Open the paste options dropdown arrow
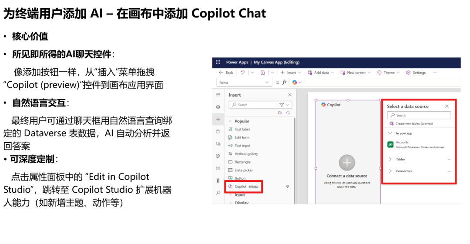 tap(272, 73)
